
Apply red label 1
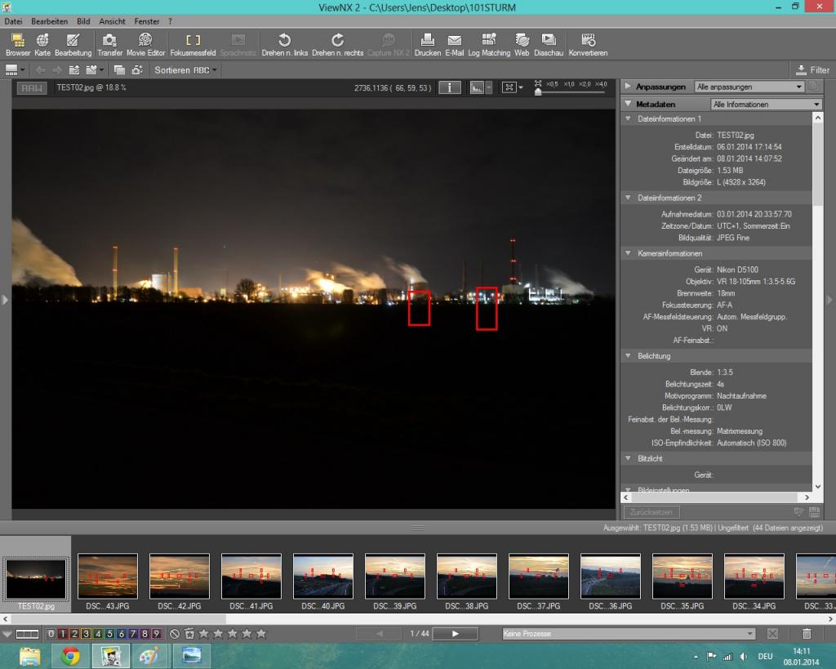62,634
